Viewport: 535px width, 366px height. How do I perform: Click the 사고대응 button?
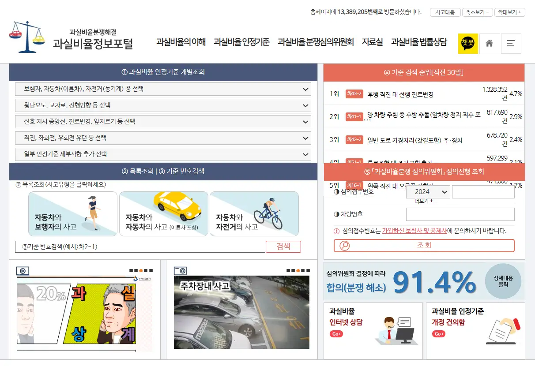pos(445,12)
